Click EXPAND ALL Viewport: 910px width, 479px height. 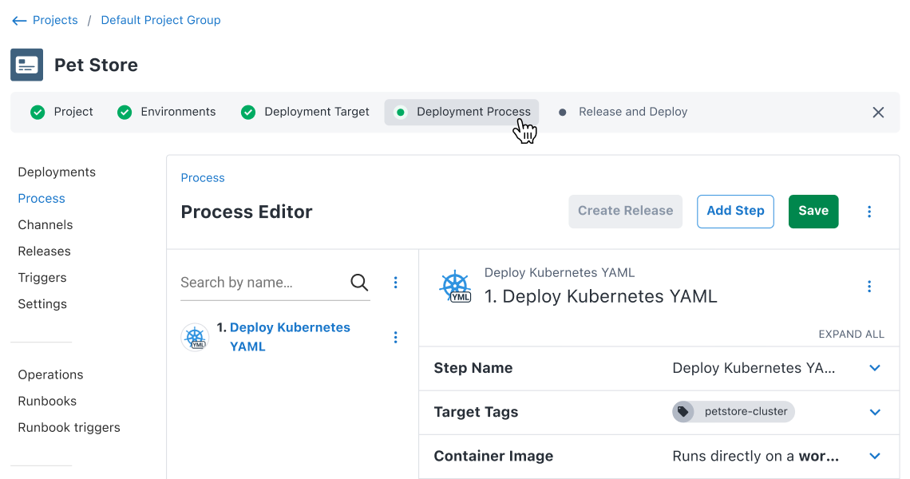pyautogui.click(x=852, y=334)
